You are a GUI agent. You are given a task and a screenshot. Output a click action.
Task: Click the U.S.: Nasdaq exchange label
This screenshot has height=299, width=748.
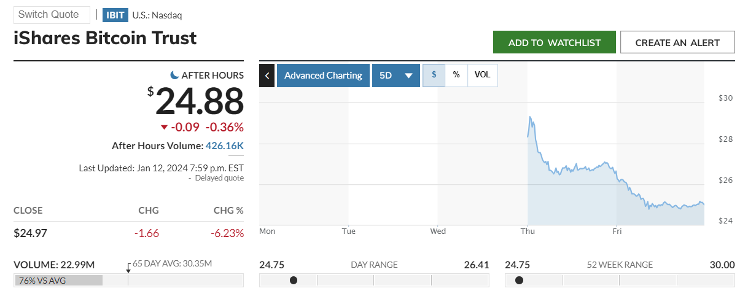tap(157, 15)
